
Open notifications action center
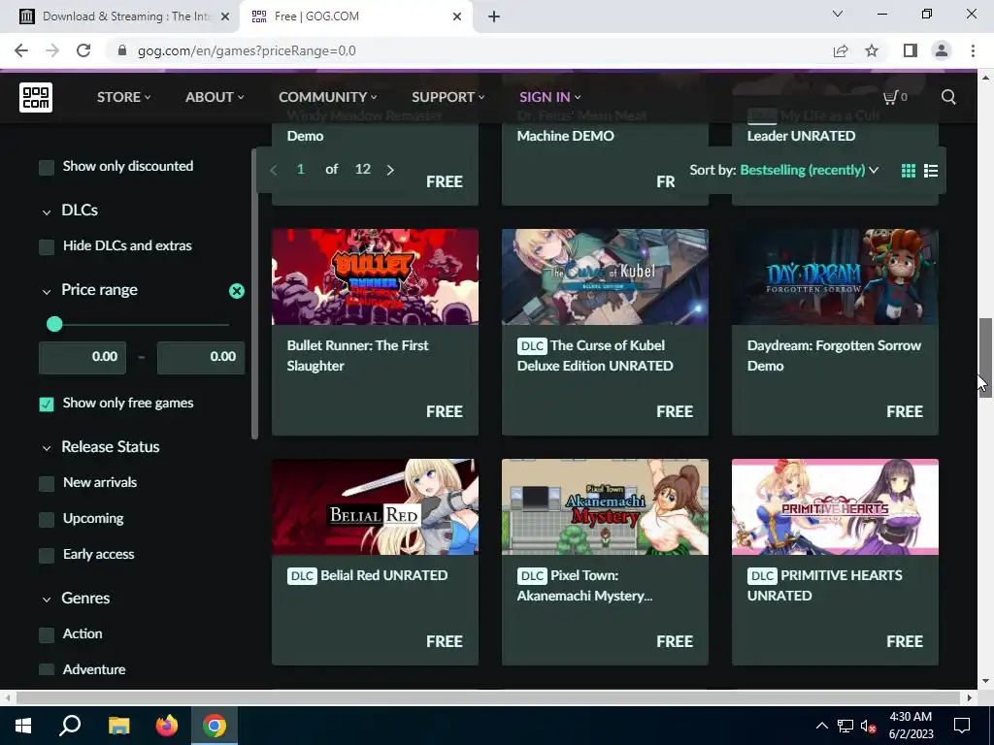click(962, 726)
